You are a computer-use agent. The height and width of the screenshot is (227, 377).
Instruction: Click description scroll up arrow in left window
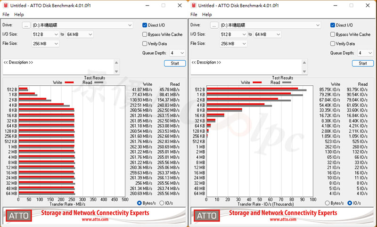coord(116,63)
